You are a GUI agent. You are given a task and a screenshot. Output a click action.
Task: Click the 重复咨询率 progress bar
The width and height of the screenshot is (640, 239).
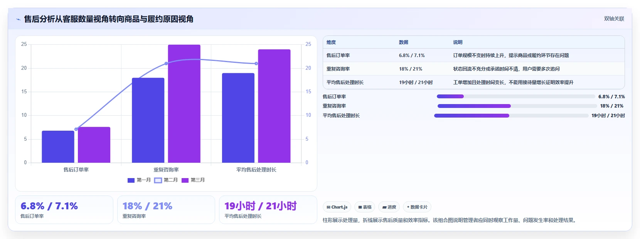(x=517, y=106)
